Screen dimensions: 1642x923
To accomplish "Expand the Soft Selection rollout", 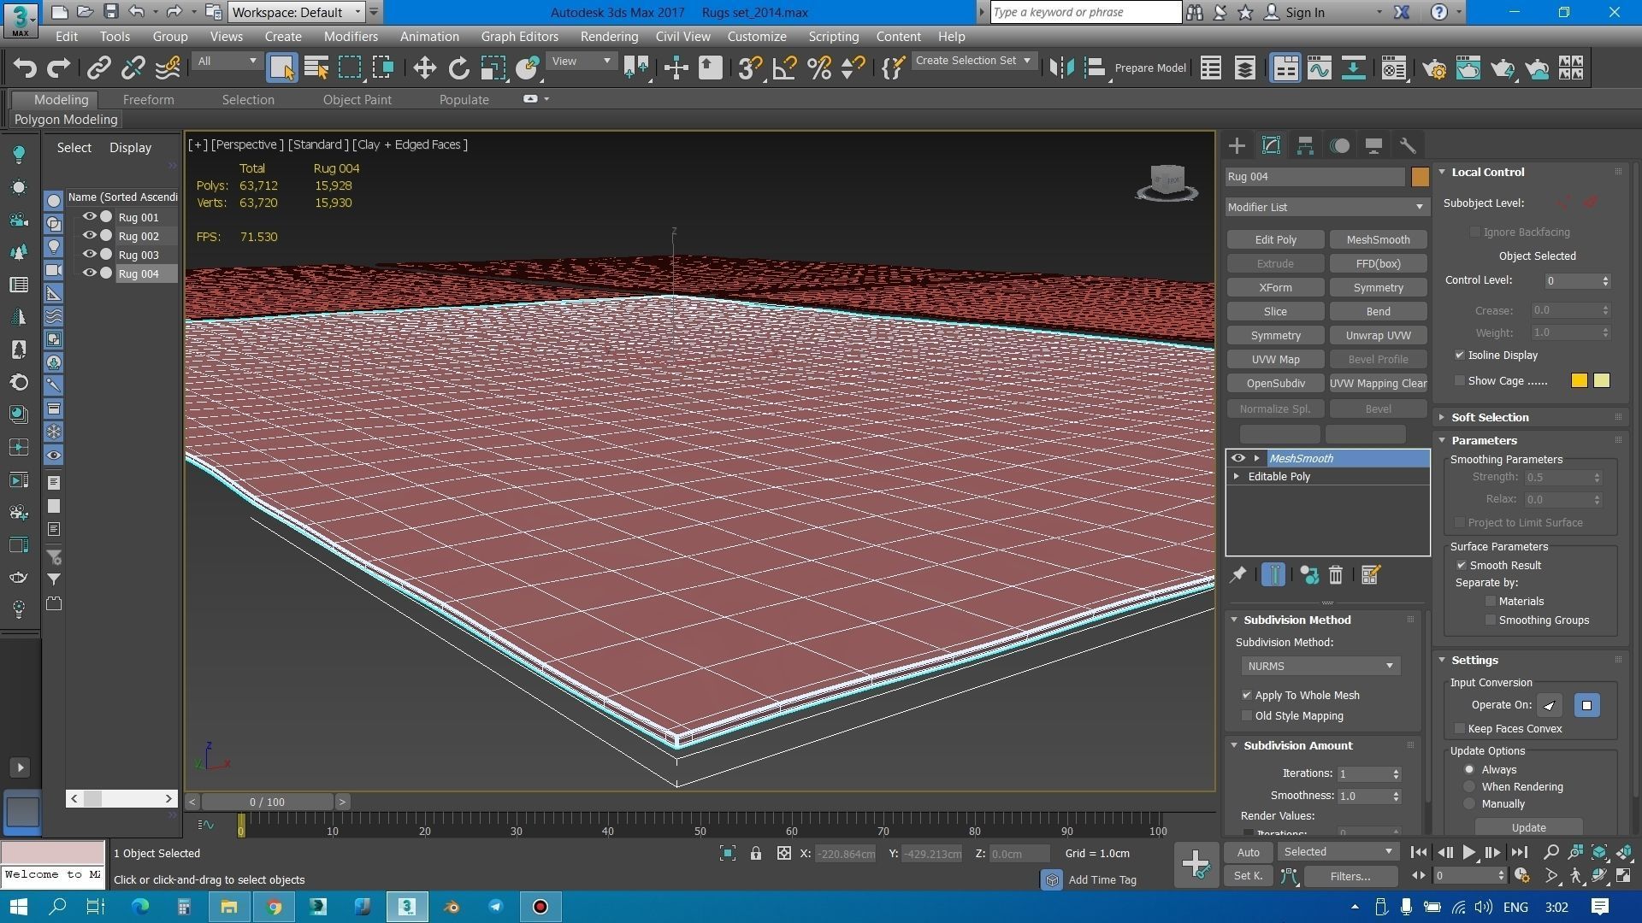I will [x=1490, y=417].
